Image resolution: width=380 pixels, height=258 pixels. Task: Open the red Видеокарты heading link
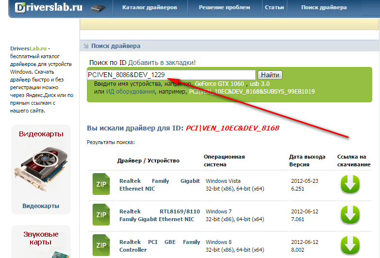pos(41,134)
